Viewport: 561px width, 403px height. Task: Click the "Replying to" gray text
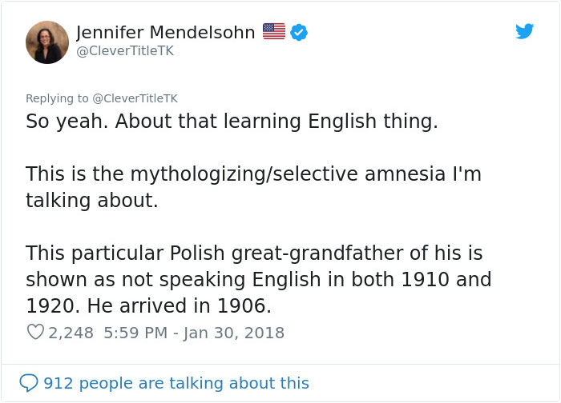tap(58, 98)
